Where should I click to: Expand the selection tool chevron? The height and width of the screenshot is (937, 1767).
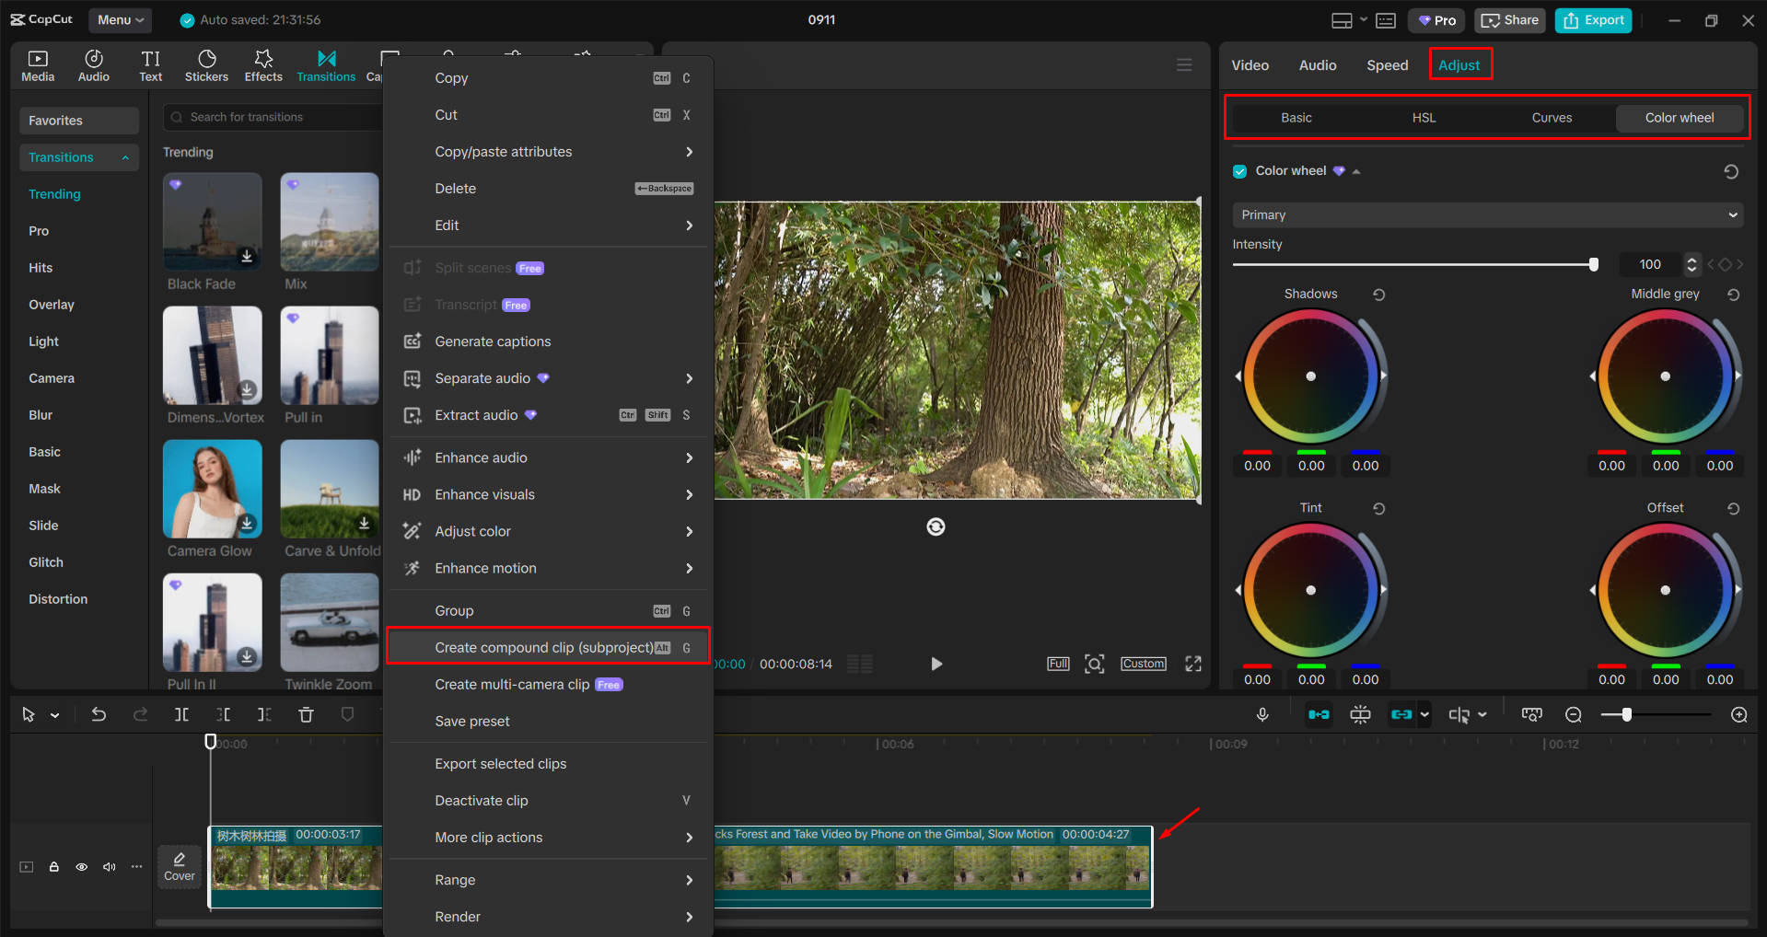tap(54, 714)
